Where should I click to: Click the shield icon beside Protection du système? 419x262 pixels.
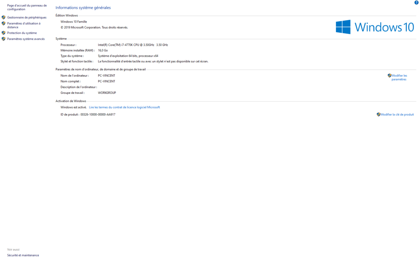pyautogui.click(x=3, y=33)
